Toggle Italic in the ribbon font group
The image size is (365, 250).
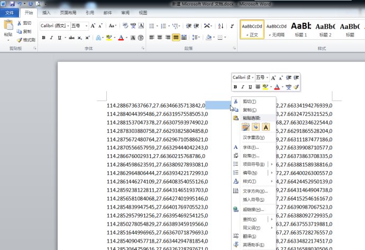51,38
